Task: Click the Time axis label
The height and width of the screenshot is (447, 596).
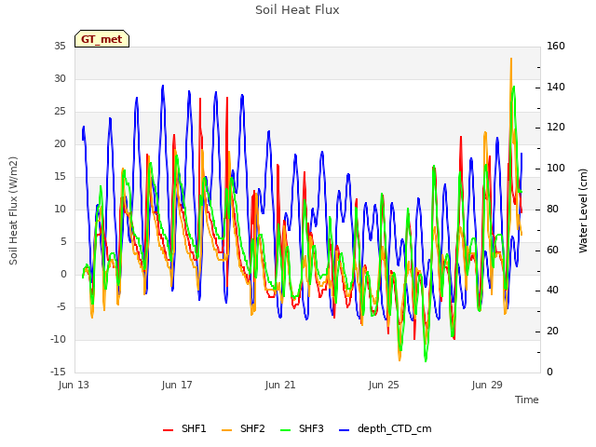Action: tap(527, 400)
